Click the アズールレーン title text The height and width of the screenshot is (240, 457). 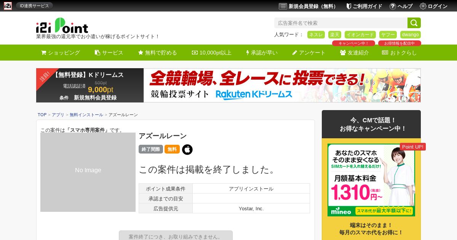pyautogui.click(x=163, y=136)
